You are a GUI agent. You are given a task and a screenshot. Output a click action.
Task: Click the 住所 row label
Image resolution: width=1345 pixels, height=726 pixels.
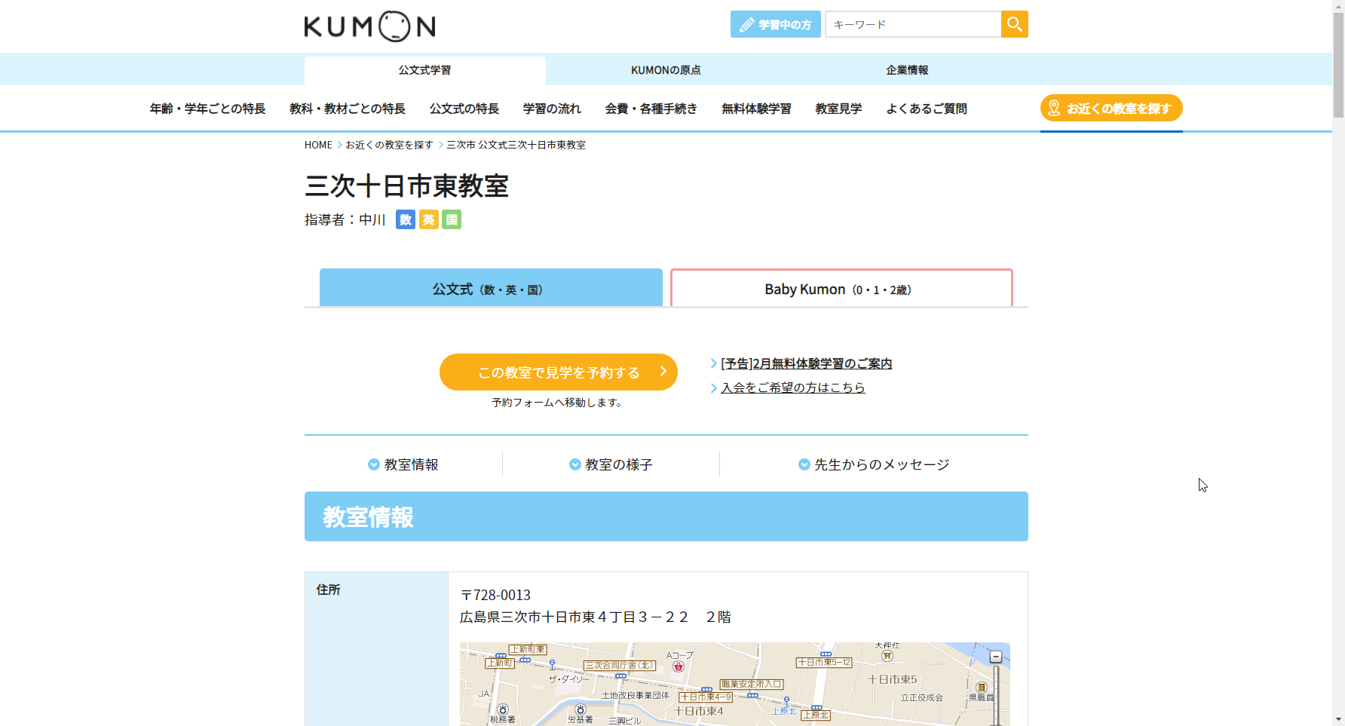point(328,590)
